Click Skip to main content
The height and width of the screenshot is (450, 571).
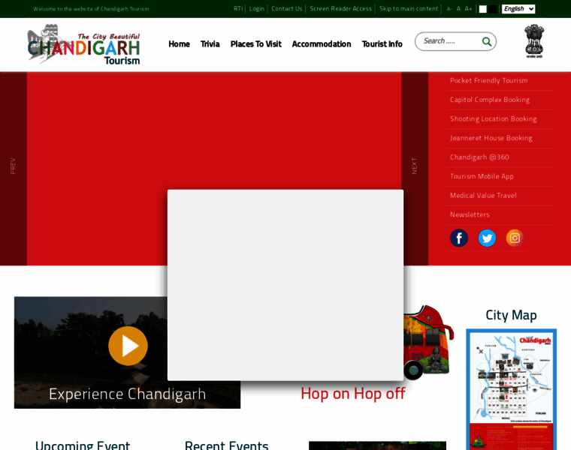[x=408, y=9]
